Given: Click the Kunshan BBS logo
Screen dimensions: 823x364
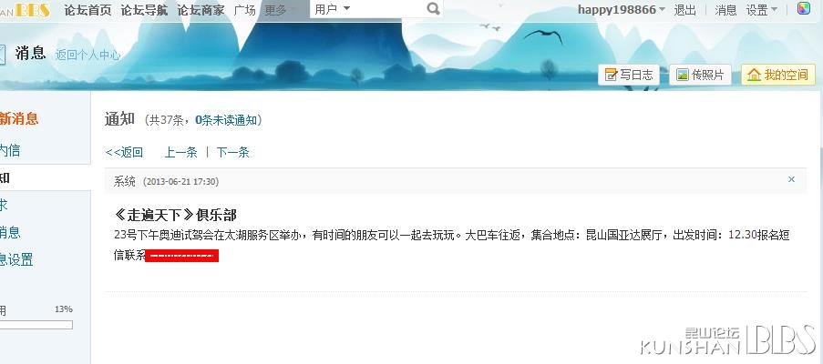Looking at the screenshot, I should [x=26, y=10].
